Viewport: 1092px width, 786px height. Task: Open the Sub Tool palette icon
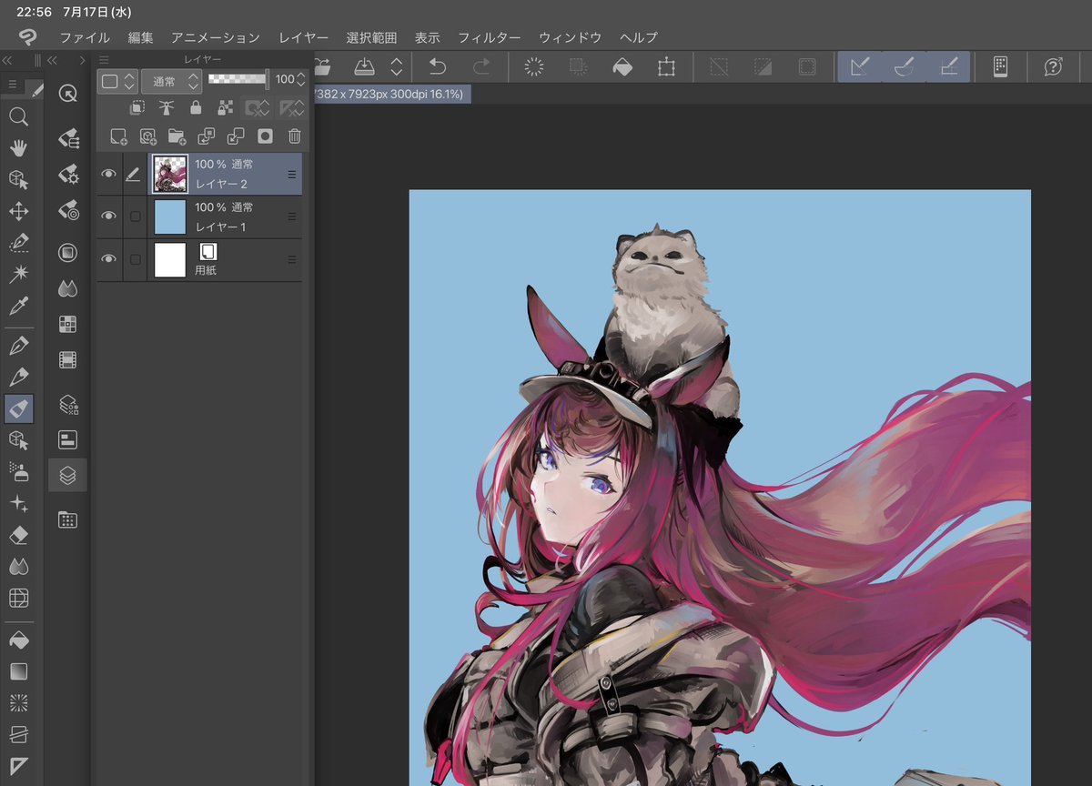point(67,138)
